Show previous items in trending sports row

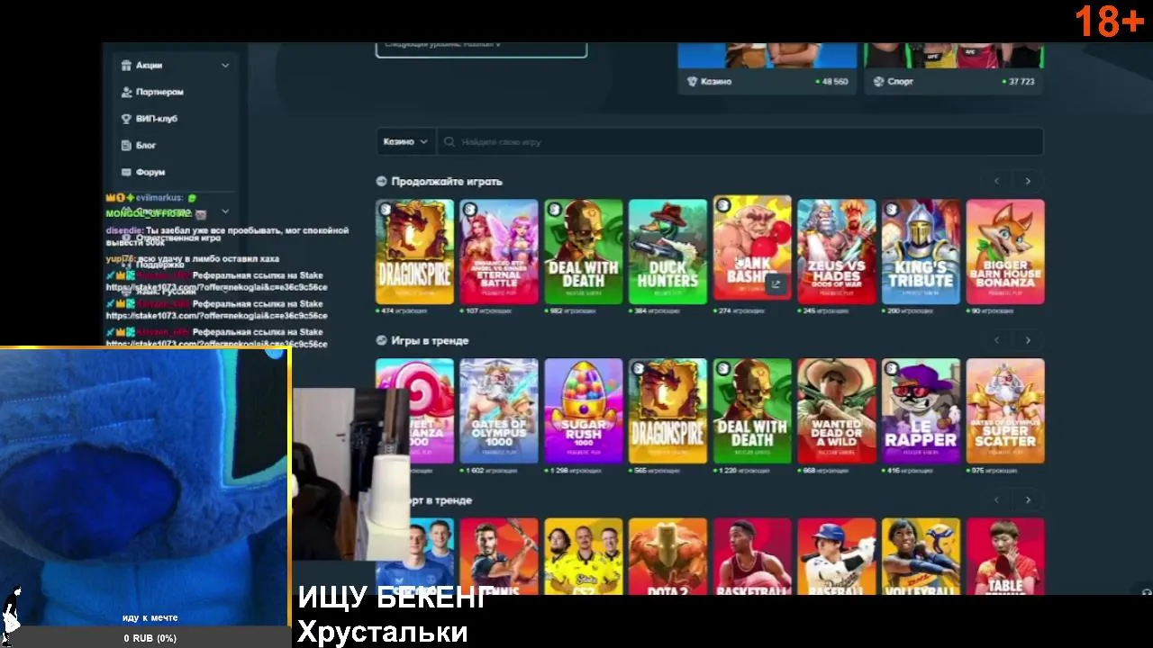[x=996, y=499]
